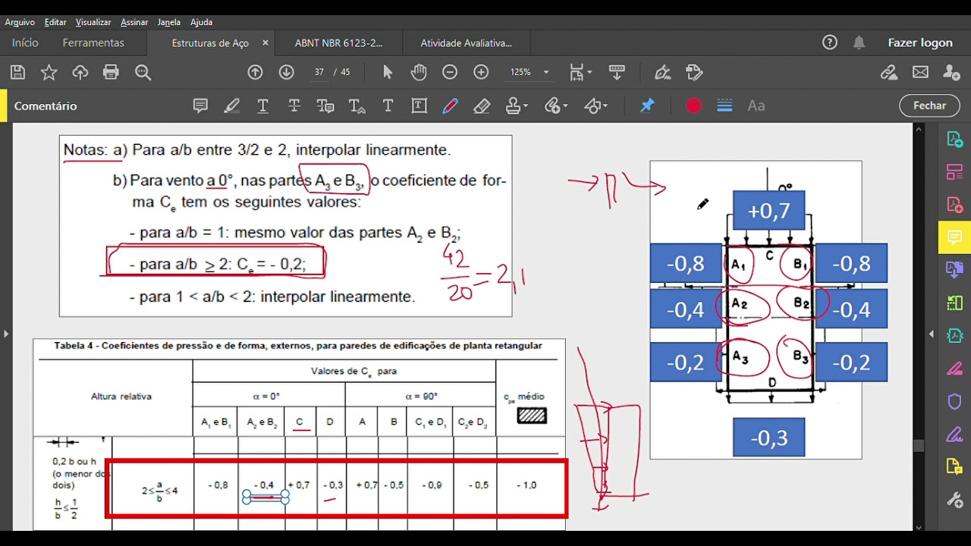Send file by email envelope icon
The height and width of the screenshot is (546, 971).
coord(920,73)
